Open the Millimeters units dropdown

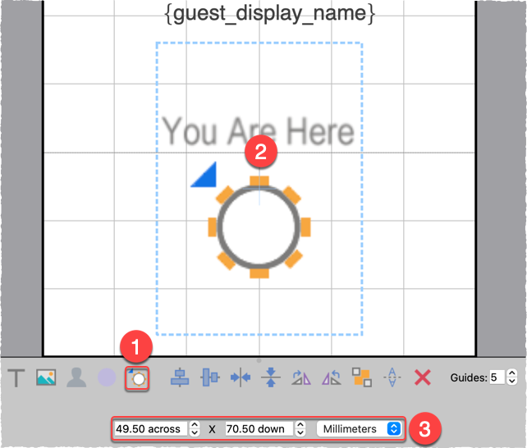pyautogui.click(x=360, y=428)
